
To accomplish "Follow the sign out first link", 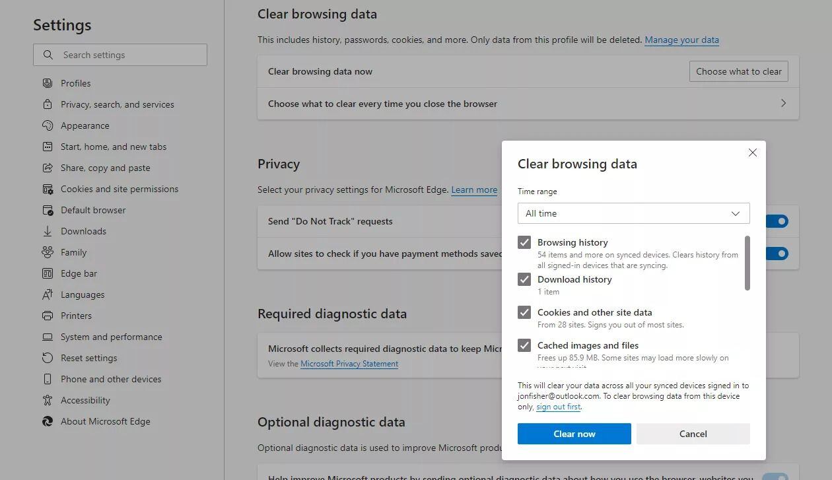I will [x=559, y=407].
